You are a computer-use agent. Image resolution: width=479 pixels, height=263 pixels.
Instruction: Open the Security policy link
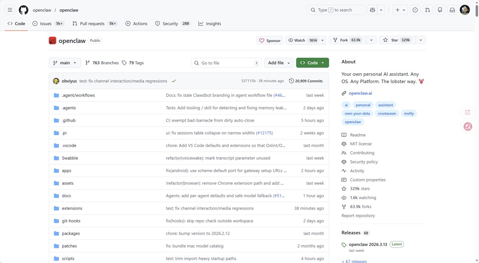[x=364, y=162]
